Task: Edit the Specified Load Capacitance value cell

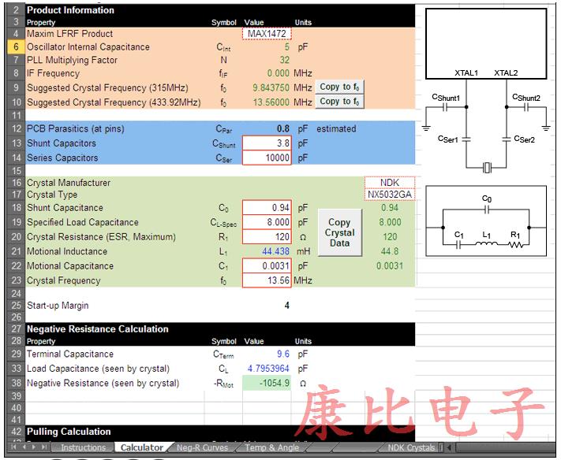Action: click(267, 222)
